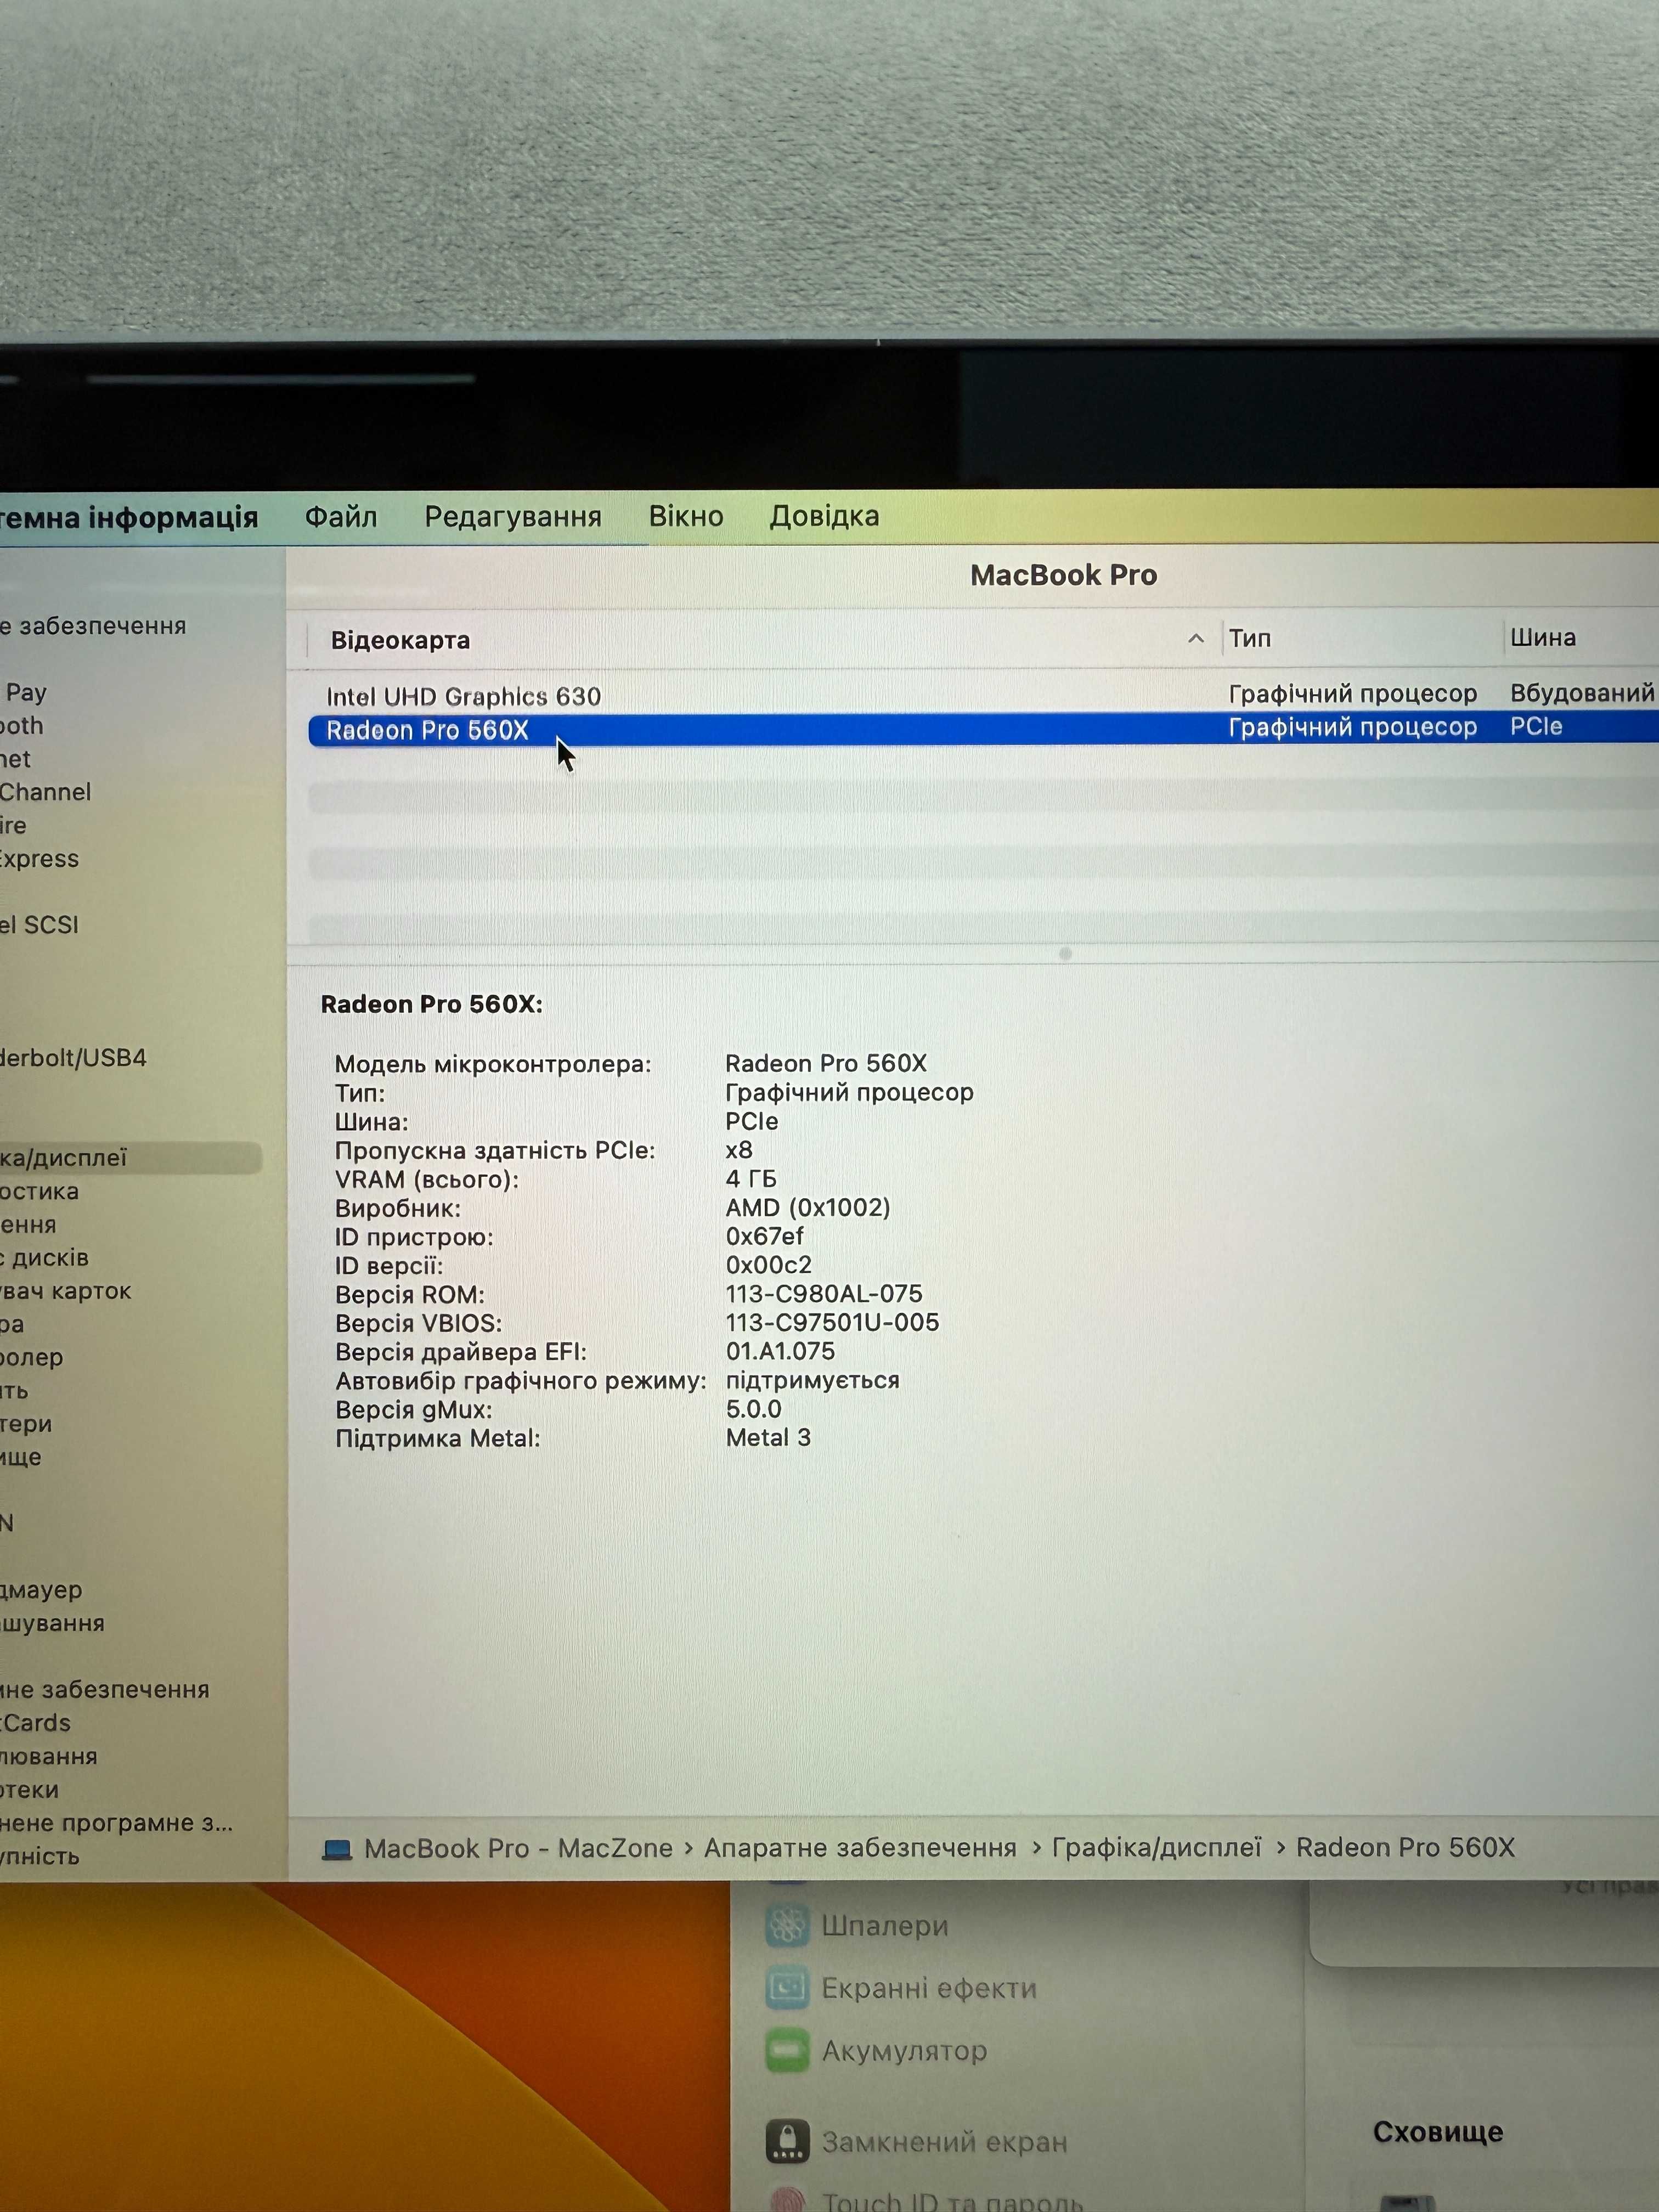
Task: Select the Thunderbolt/USB4 sidebar item
Action: pyautogui.click(x=74, y=1058)
